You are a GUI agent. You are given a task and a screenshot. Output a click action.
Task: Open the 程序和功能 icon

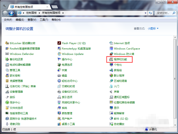[111, 59]
